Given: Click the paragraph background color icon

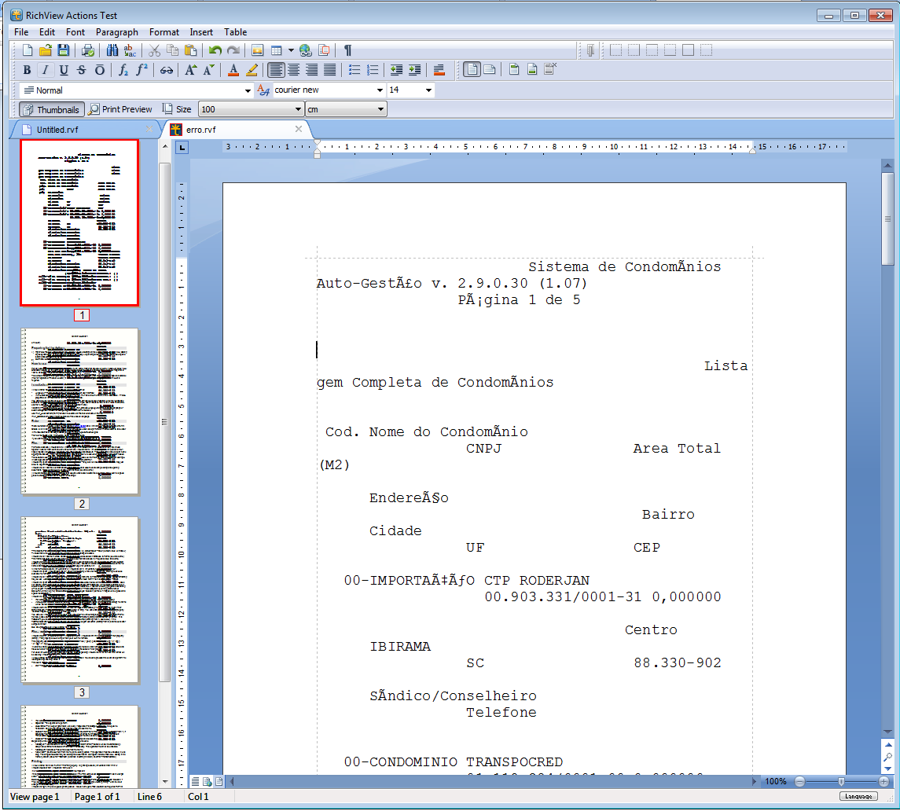Looking at the screenshot, I should 439,70.
